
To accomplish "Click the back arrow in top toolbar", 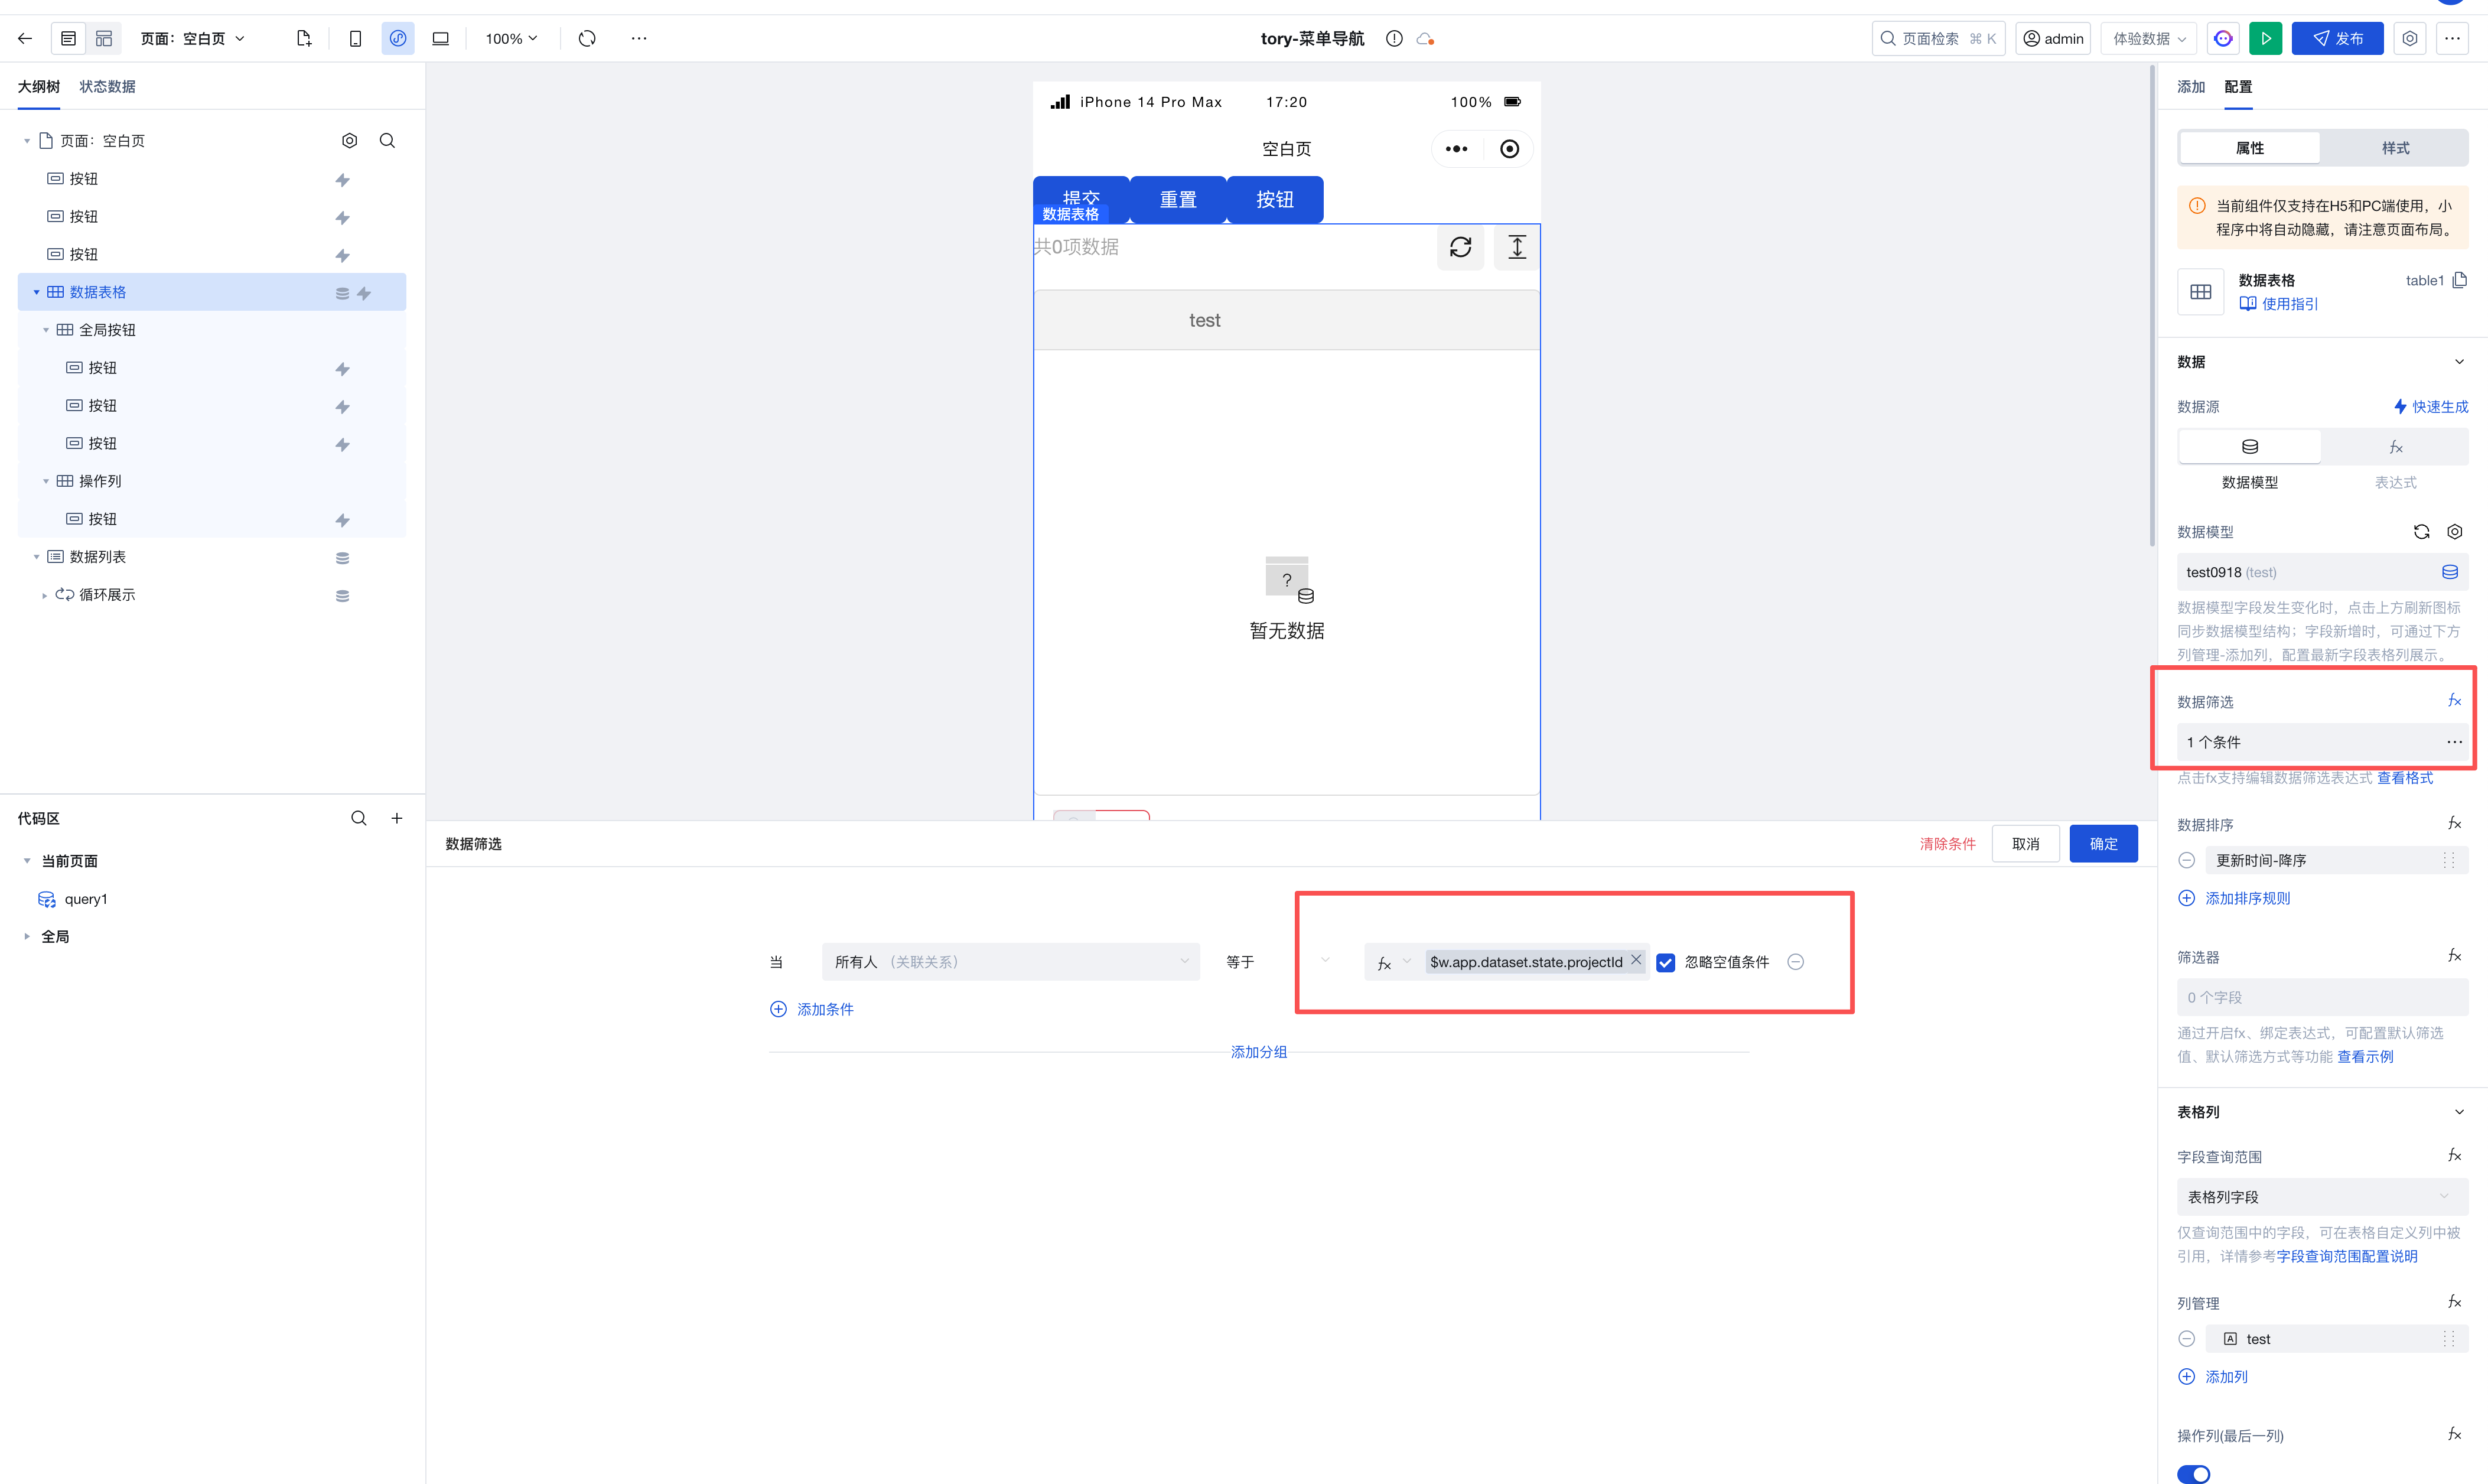I will (25, 38).
